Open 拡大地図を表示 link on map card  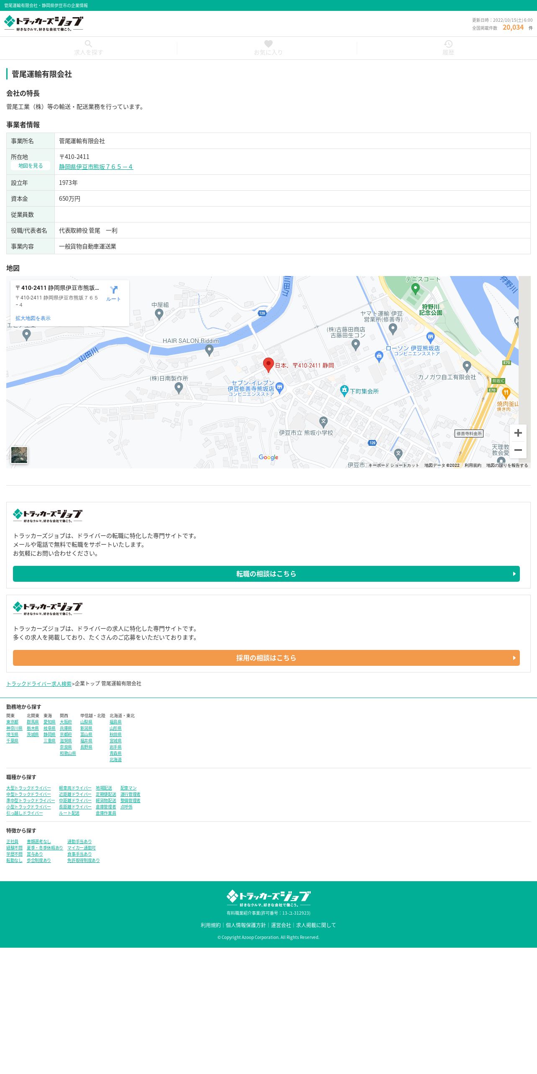33,318
